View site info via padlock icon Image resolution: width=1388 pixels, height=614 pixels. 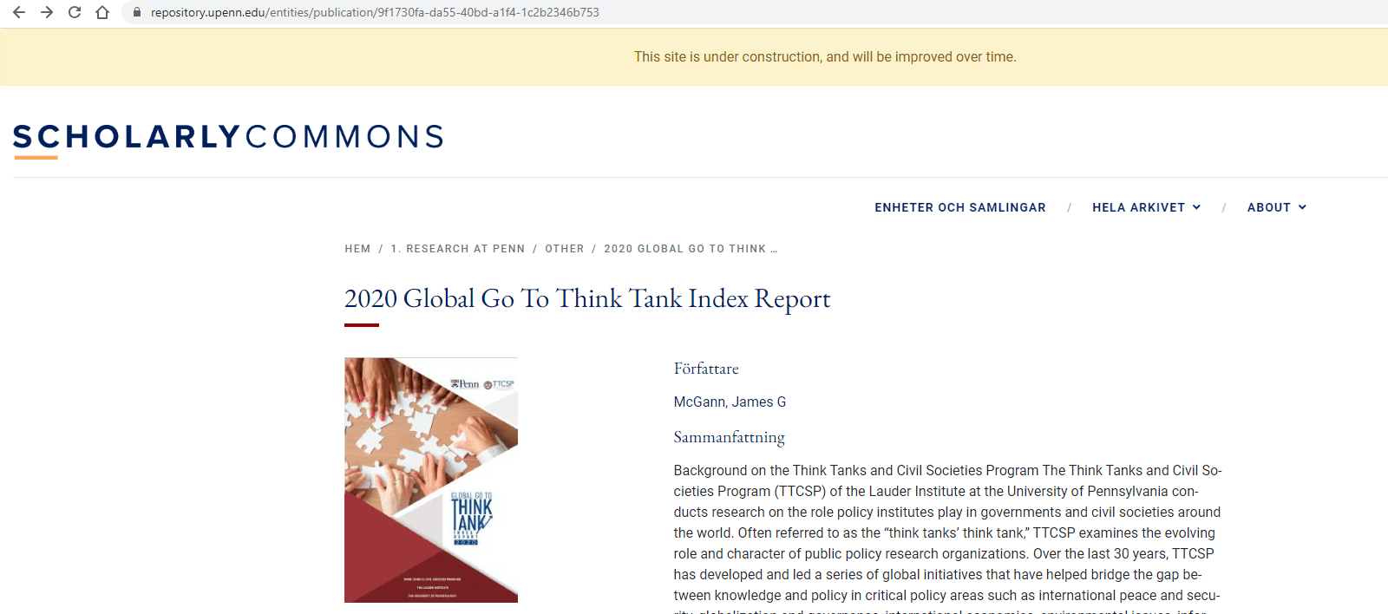point(136,12)
